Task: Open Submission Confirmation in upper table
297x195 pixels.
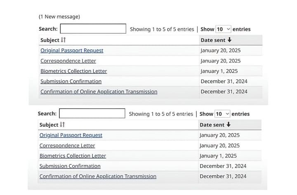Action: (x=71, y=81)
